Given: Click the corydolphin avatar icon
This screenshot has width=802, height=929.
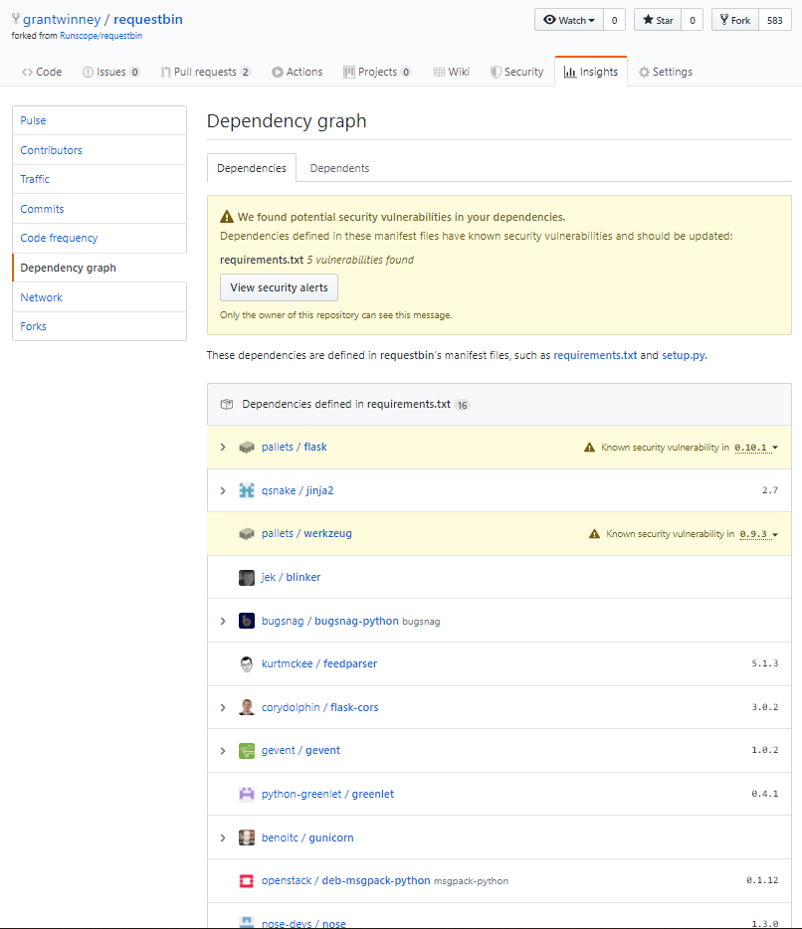Looking at the screenshot, I should [247, 707].
